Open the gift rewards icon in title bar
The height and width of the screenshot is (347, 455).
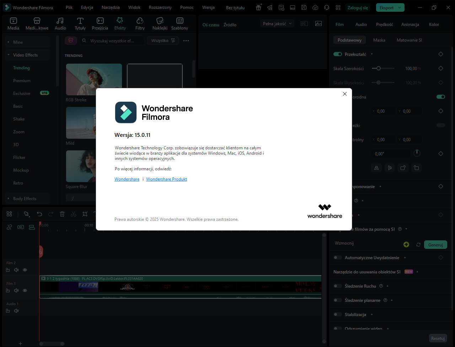(x=259, y=7)
